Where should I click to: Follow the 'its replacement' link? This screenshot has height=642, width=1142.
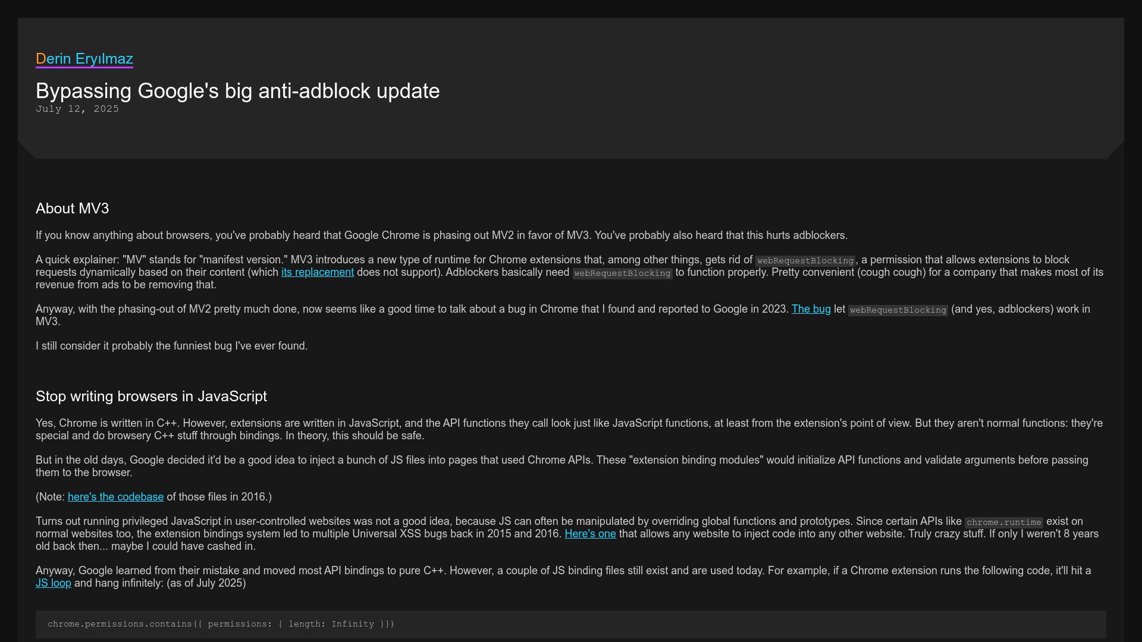click(318, 272)
